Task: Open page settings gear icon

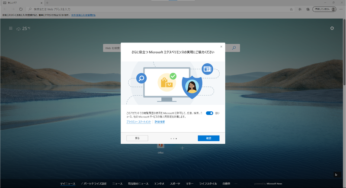Action: 332,28
